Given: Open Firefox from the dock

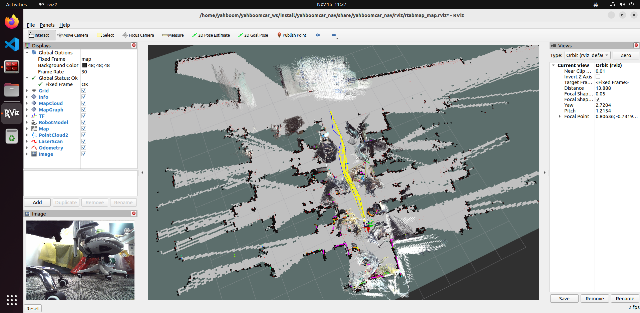Looking at the screenshot, I should point(12,22).
